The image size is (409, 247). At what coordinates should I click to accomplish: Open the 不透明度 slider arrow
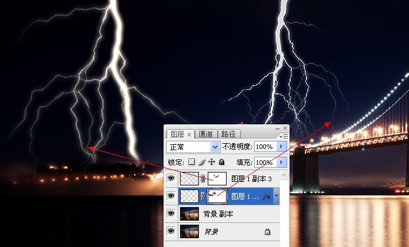[x=281, y=147]
